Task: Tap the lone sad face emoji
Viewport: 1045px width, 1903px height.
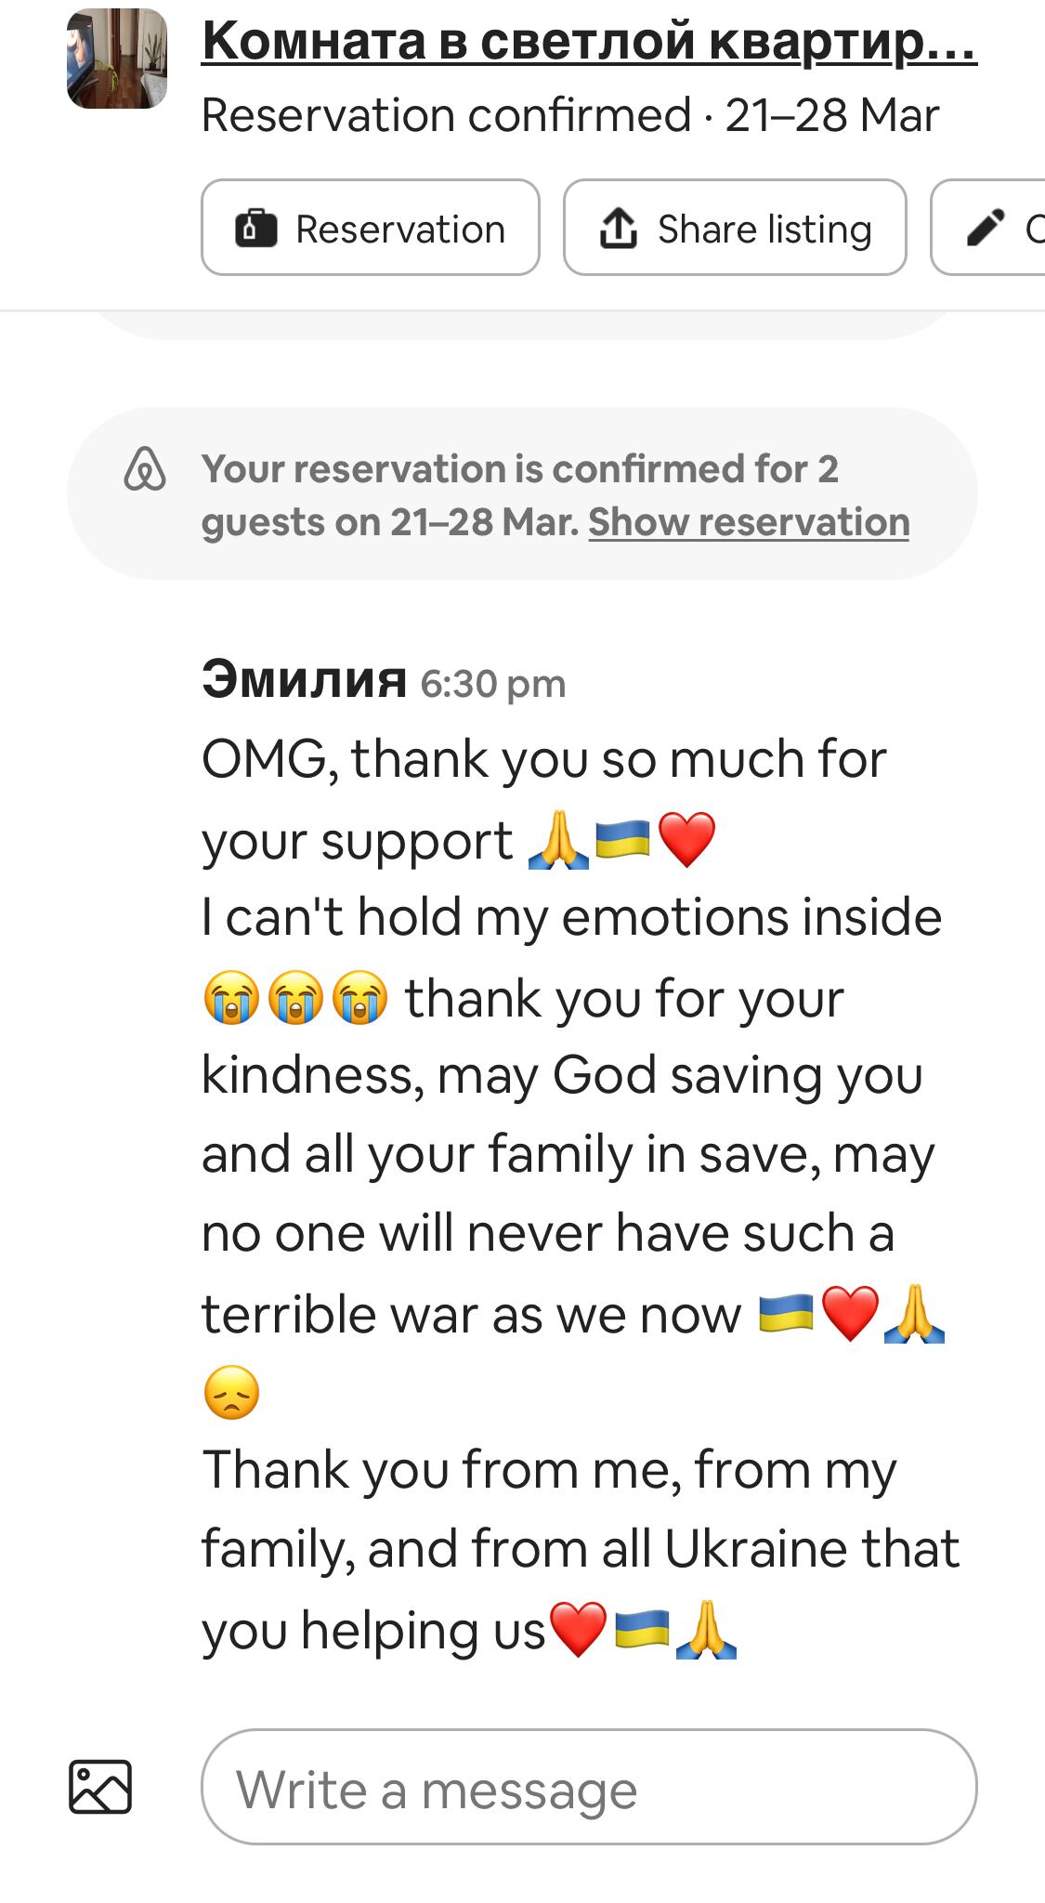Action: [x=231, y=1393]
